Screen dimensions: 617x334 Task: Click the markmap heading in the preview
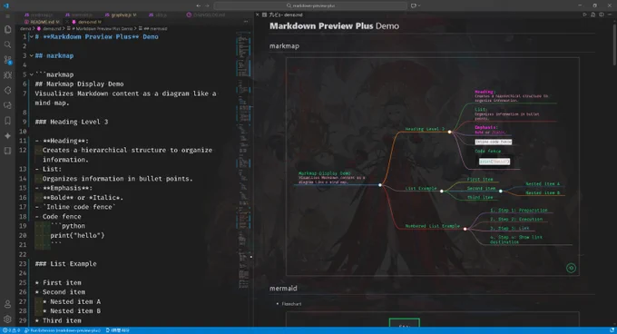(x=284, y=46)
